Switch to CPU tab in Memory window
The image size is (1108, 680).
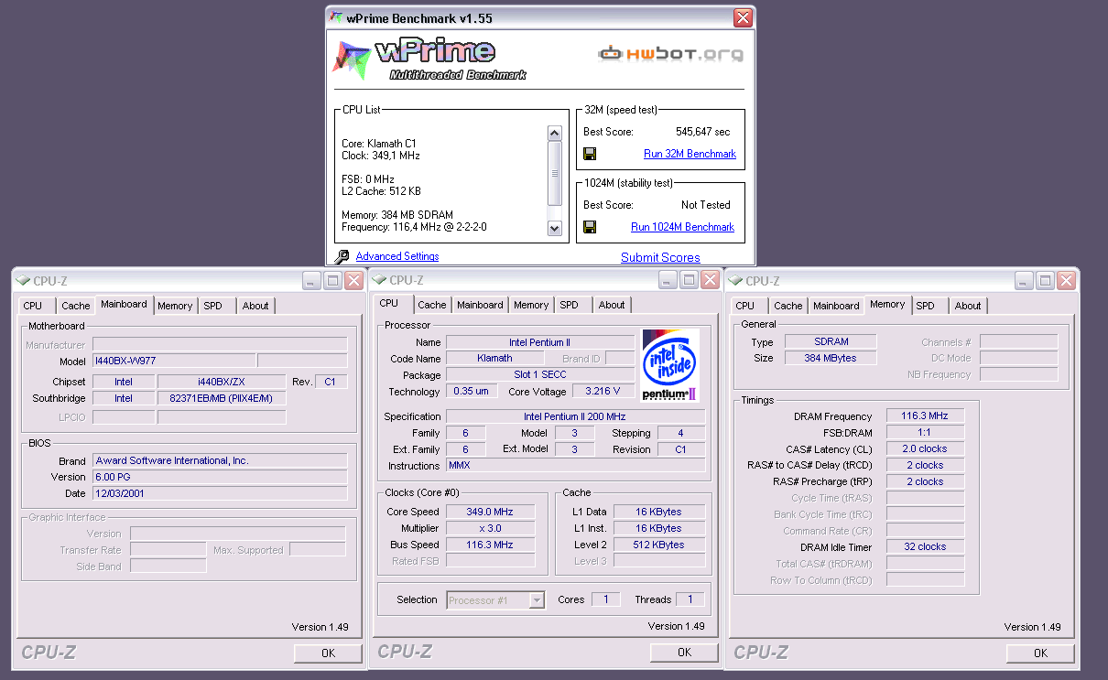[745, 306]
